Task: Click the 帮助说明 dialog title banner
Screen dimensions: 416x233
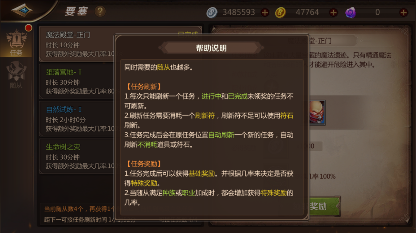Action: [x=211, y=48]
